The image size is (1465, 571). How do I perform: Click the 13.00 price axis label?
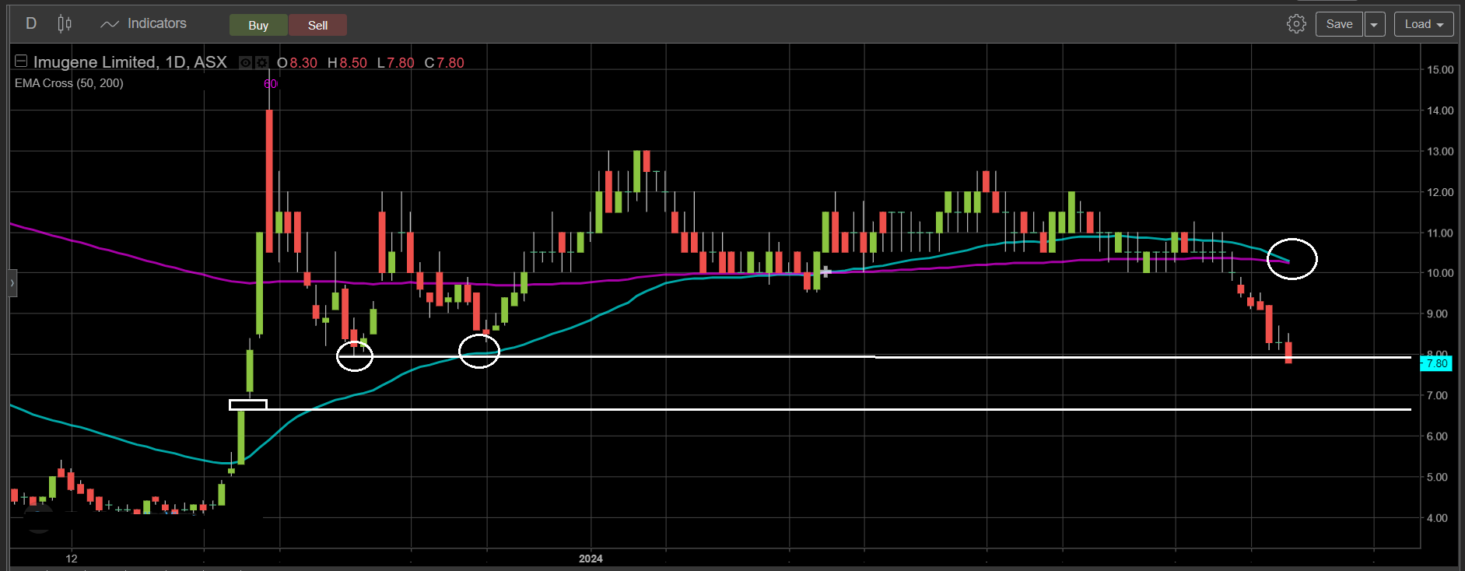1439,152
